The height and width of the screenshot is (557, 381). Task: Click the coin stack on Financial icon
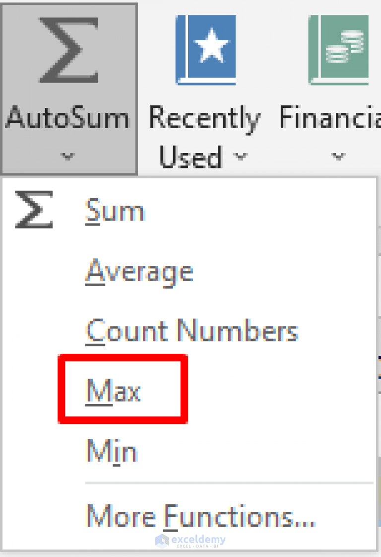tap(346, 47)
